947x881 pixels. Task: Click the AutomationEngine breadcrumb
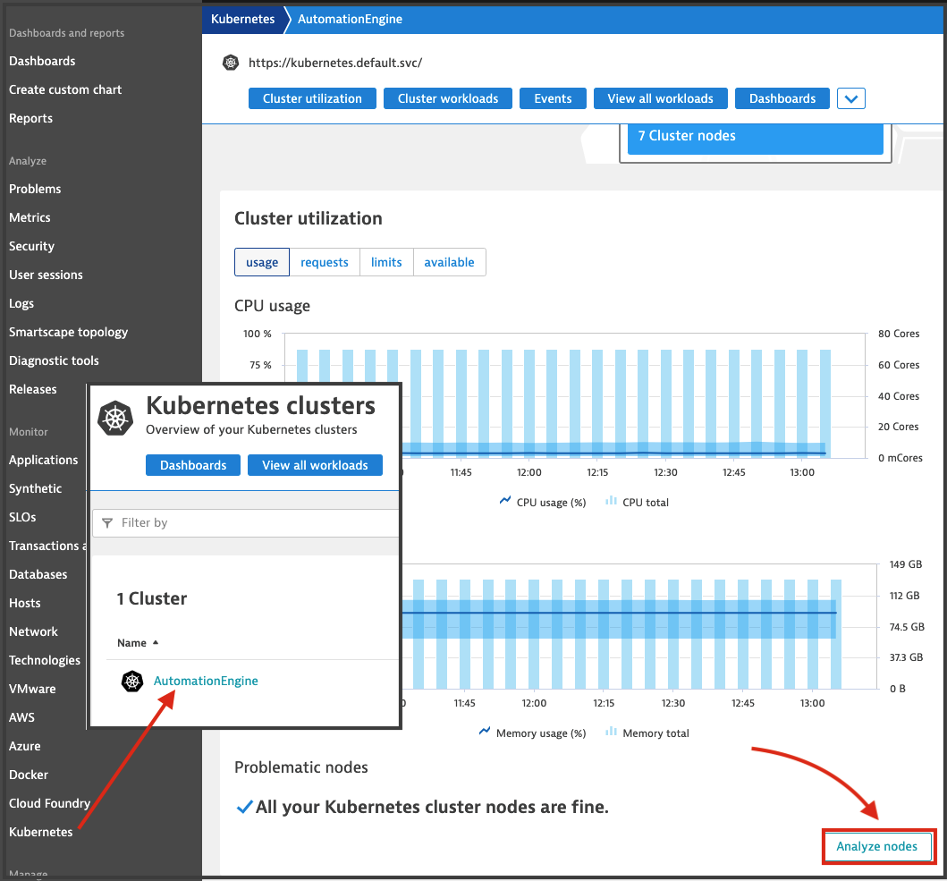pyautogui.click(x=350, y=19)
